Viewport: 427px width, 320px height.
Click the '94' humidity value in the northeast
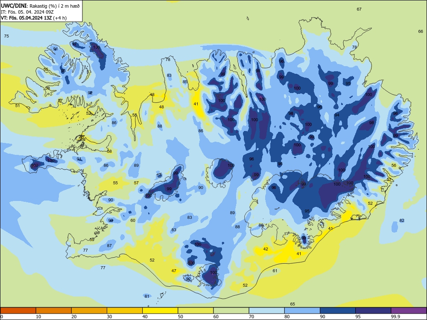[x=337, y=115]
